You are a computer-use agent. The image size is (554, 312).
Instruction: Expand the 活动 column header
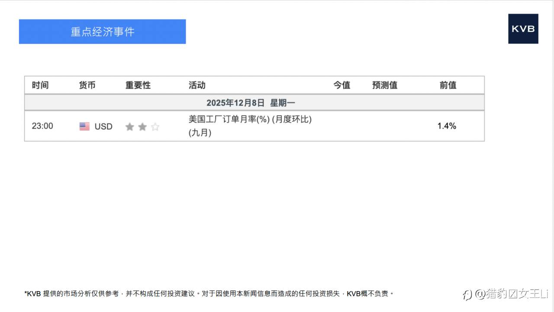coord(197,85)
